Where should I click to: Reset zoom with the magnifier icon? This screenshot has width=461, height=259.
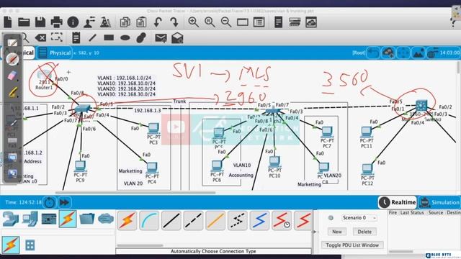(x=210, y=22)
